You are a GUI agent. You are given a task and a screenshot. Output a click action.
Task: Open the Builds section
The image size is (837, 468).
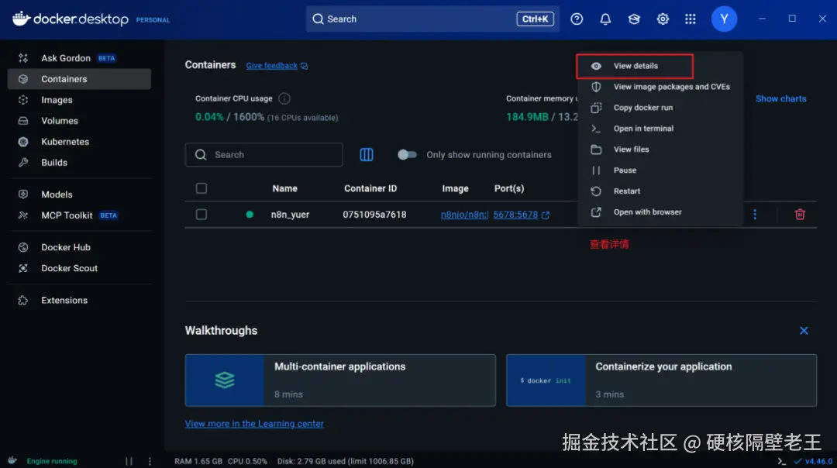pyautogui.click(x=79, y=162)
